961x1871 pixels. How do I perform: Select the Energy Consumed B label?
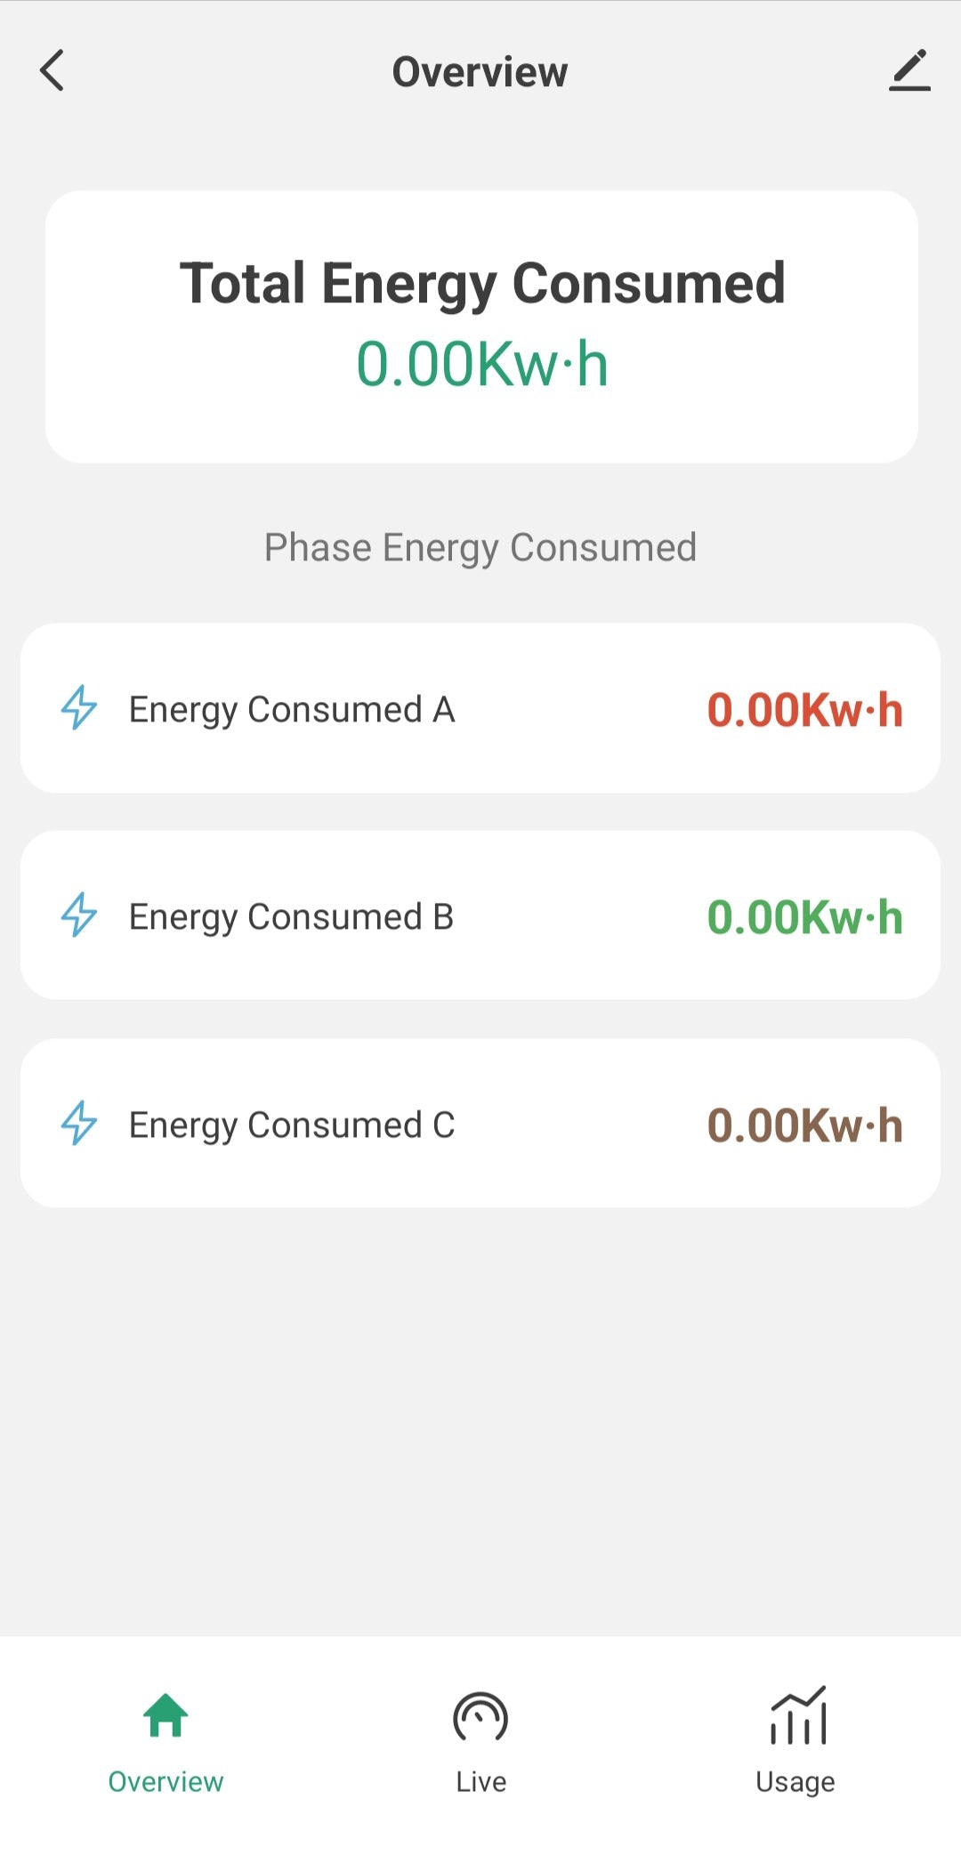[292, 917]
